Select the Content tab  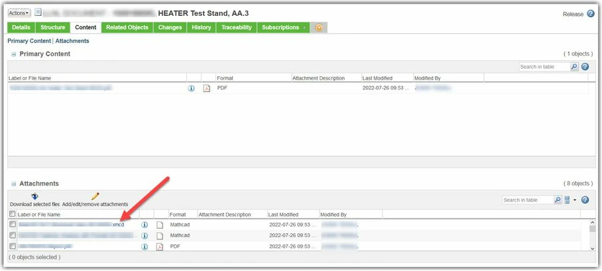pos(86,28)
